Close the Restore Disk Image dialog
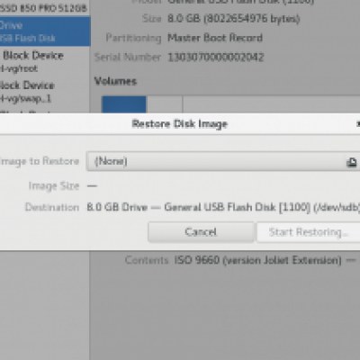This screenshot has width=360, height=360. tap(358, 123)
